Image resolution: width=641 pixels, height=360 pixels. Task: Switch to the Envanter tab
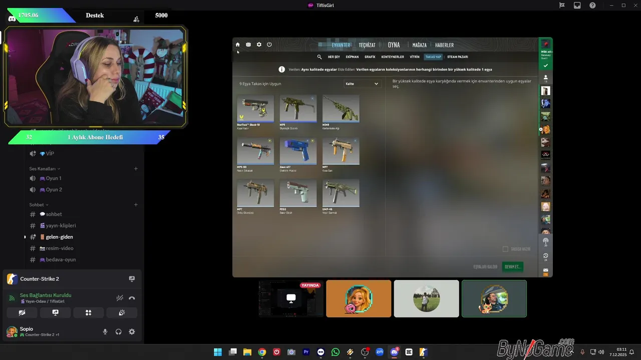[x=341, y=45]
